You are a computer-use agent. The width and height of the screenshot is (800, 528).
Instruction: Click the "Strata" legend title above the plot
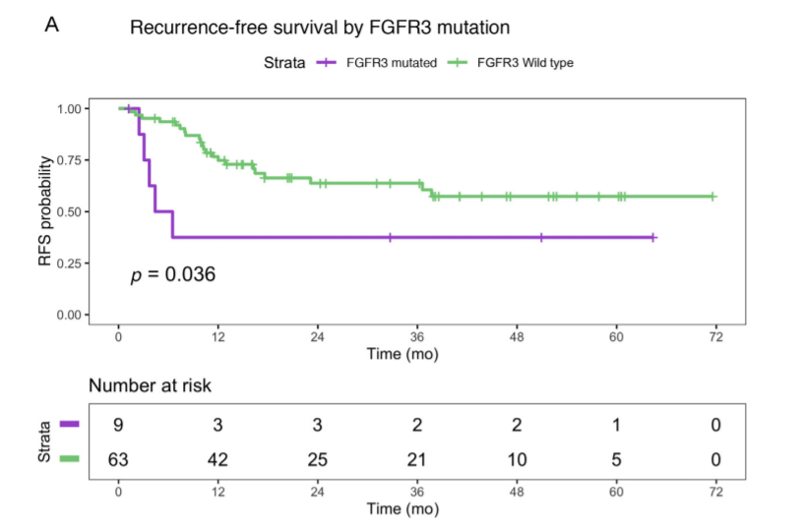283,64
